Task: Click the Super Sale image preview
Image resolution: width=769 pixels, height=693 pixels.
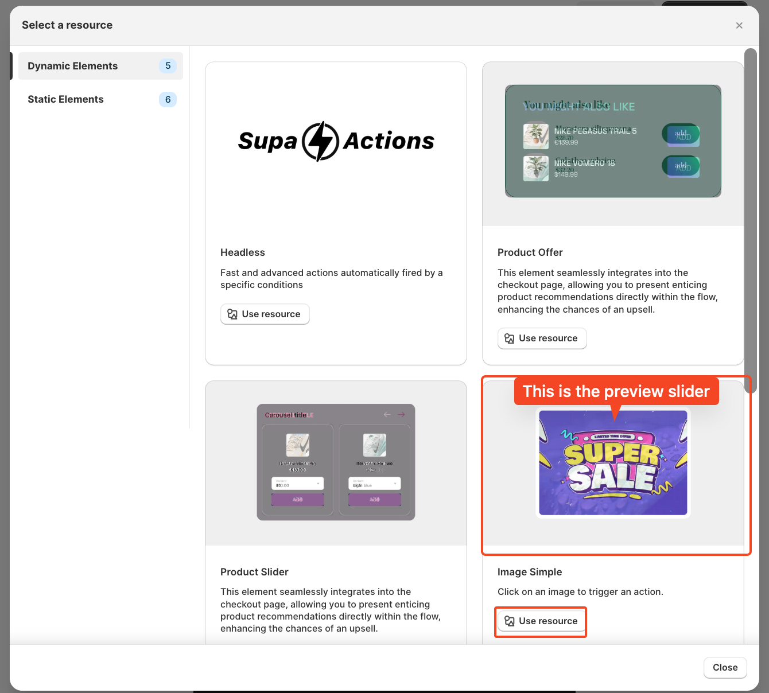Action: [613, 462]
